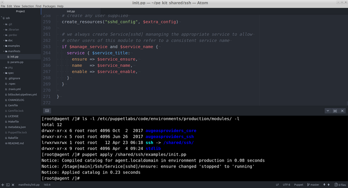Image resolution: width=348 pixels, height=188 pixels.
Task: Open the Makefile entry
Action: (x=13, y=122)
